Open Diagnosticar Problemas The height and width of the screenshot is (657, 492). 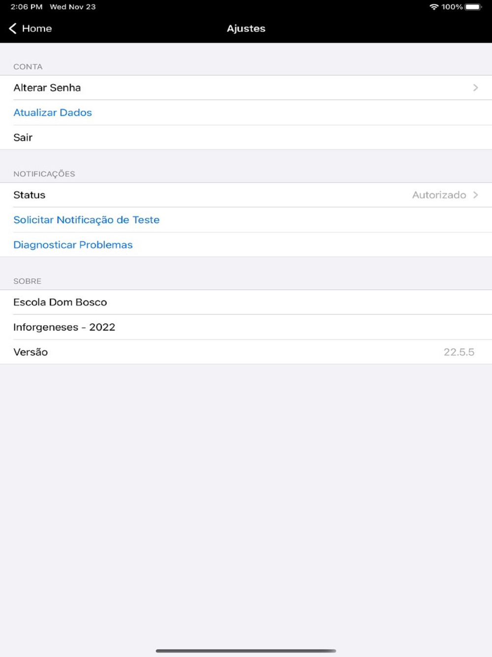click(73, 245)
